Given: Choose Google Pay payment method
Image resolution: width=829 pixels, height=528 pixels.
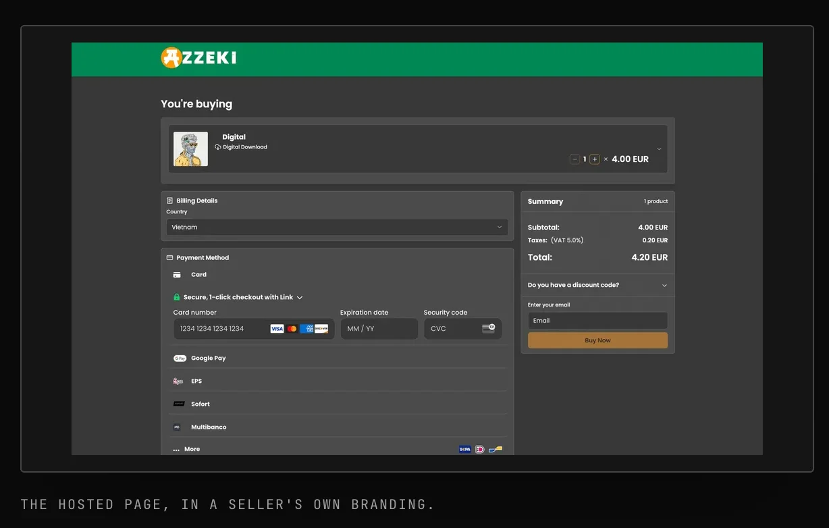Looking at the screenshot, I should [338, 359].
